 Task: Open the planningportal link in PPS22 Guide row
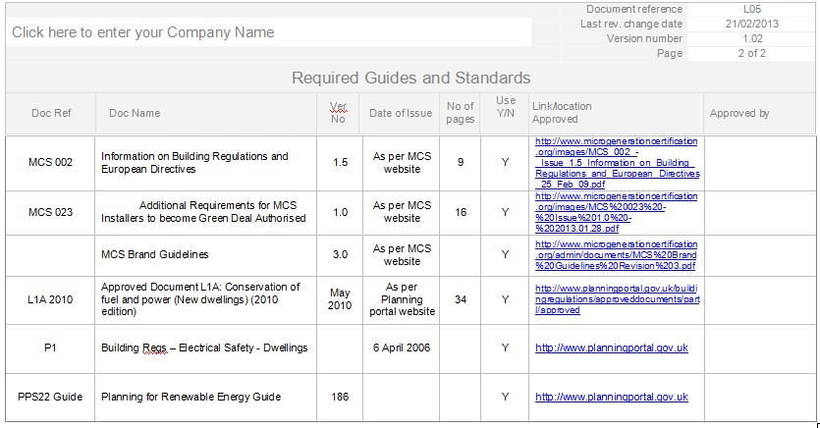coord(611,397)
